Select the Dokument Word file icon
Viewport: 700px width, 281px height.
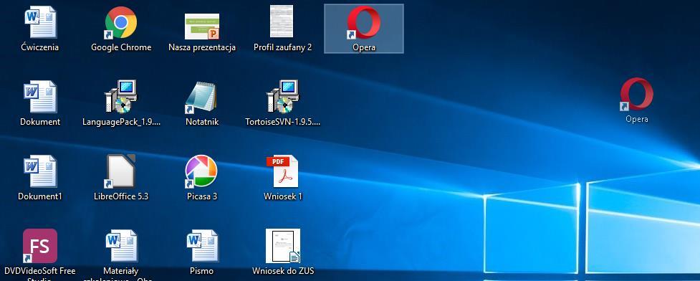click(x=40, y=97)
